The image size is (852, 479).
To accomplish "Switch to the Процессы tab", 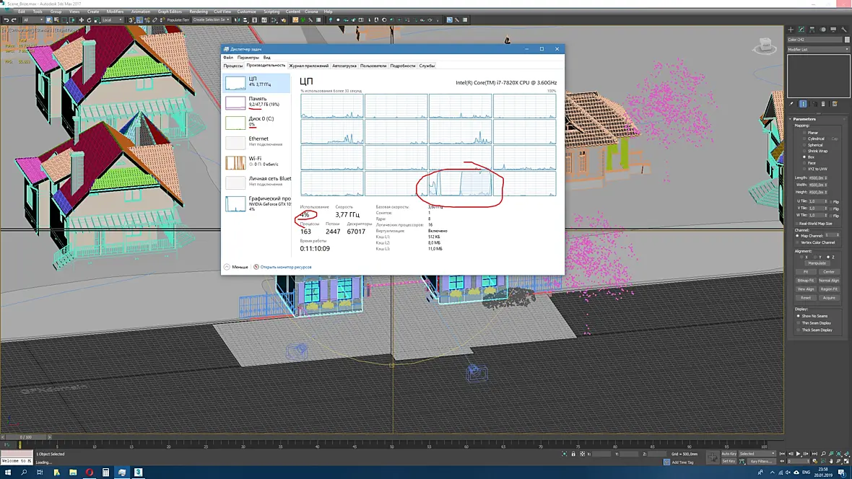I will (x=233, y=66).
